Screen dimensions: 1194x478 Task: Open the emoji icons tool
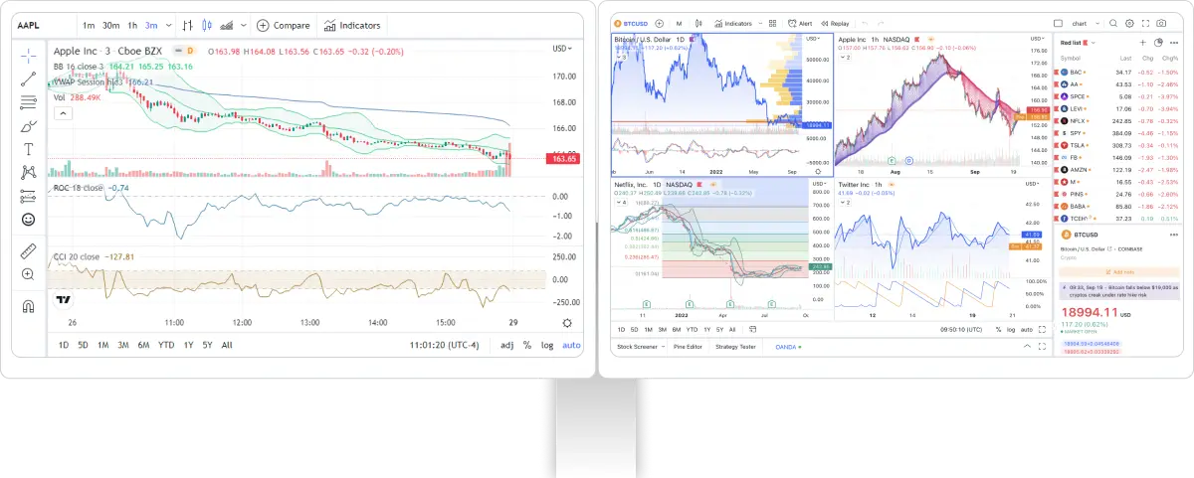click(29, 219)
